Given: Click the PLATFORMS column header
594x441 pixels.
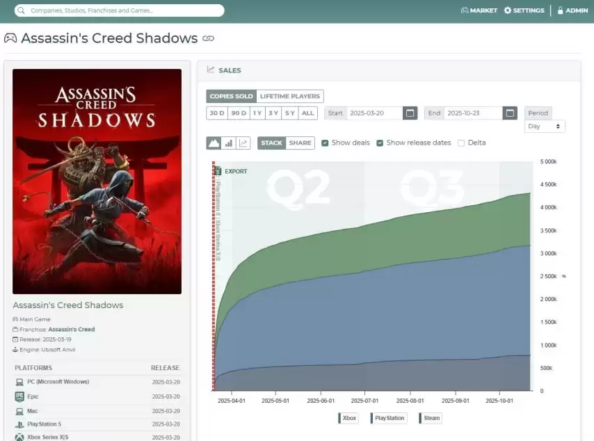Looking at the screenshot, I should pos(33,368).
